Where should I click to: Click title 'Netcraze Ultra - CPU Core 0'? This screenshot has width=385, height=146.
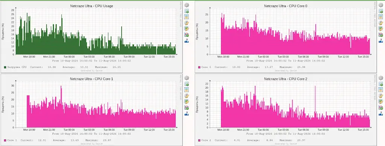click(286, 6)
